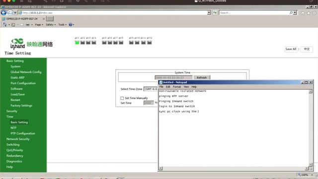Viewport: 318px width, 179px height.
Task: Expand QoS/Priority sidebar section
Action: coord(14,150)
